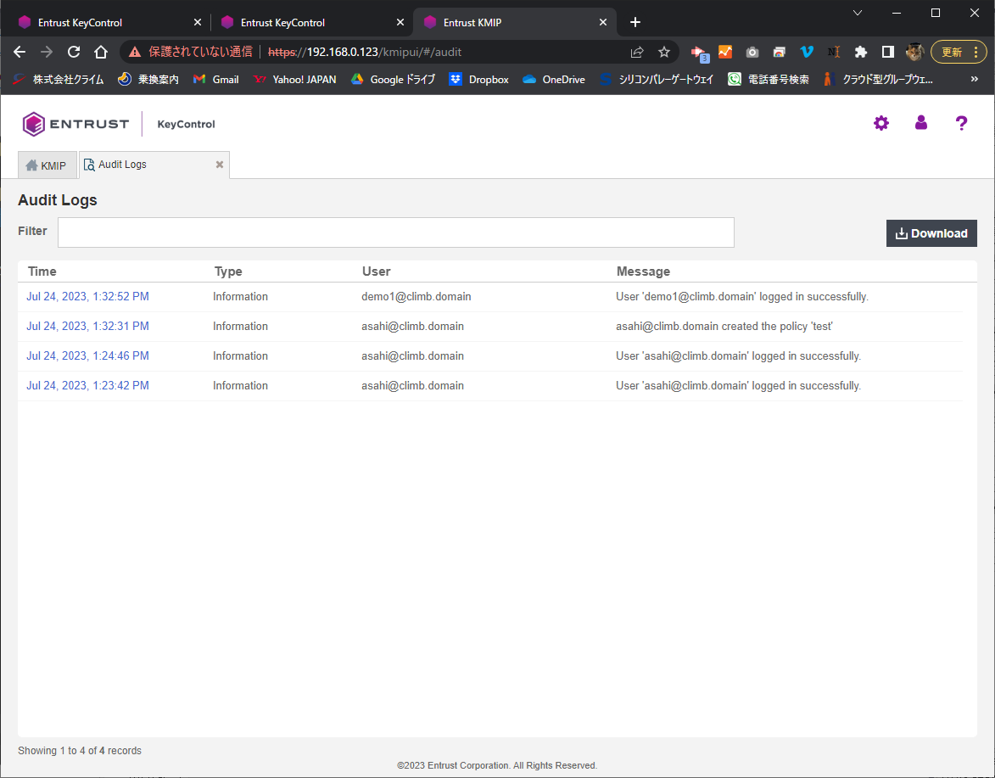Sort by the Type column header
The height and width of the screenshot is (778, 995).
(x=228, y=271)
